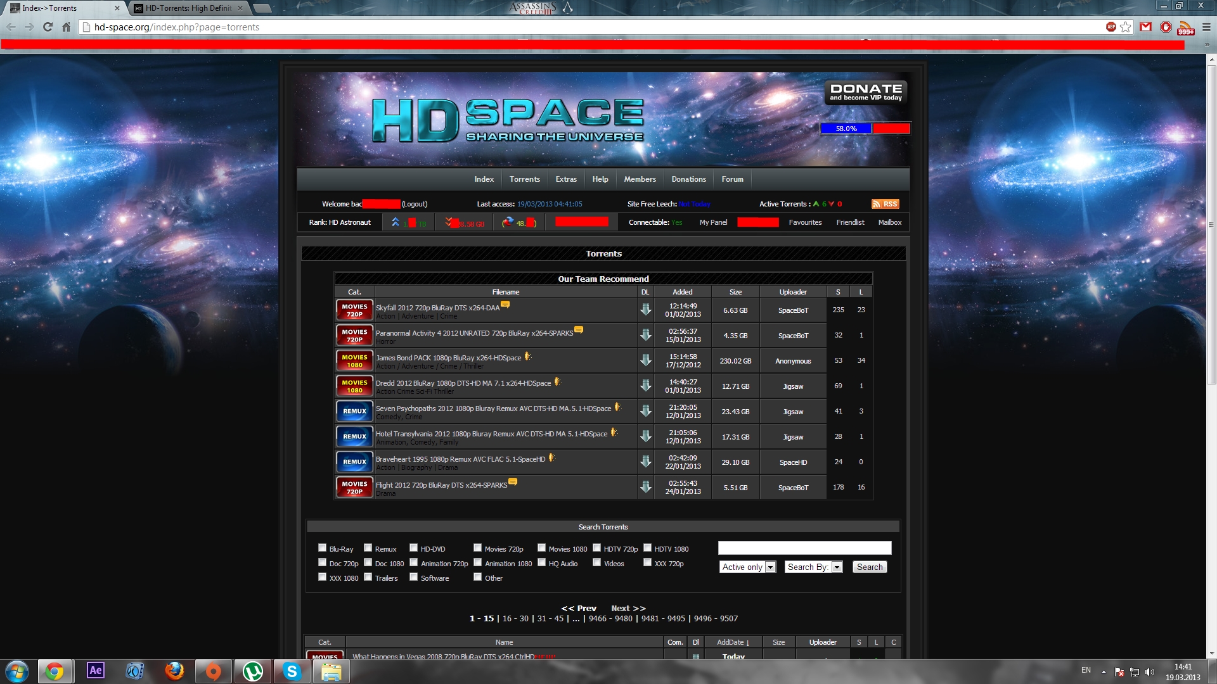Check the Movies 1080 checkbox
This screenshot has width=1217, height=684.
[541, 548]
